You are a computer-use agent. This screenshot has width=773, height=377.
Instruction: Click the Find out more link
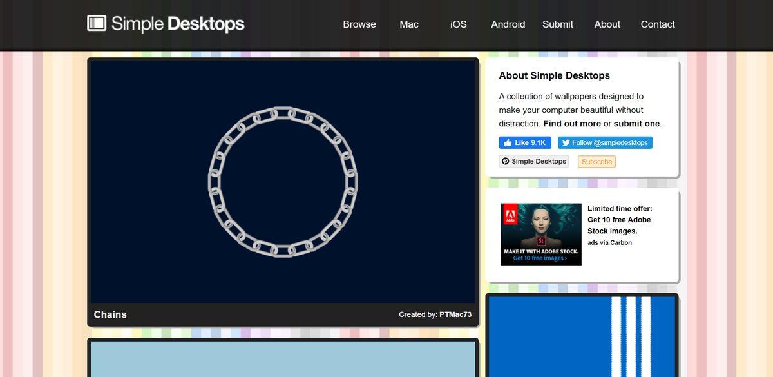pyautogui.click(x=573, y=123)
